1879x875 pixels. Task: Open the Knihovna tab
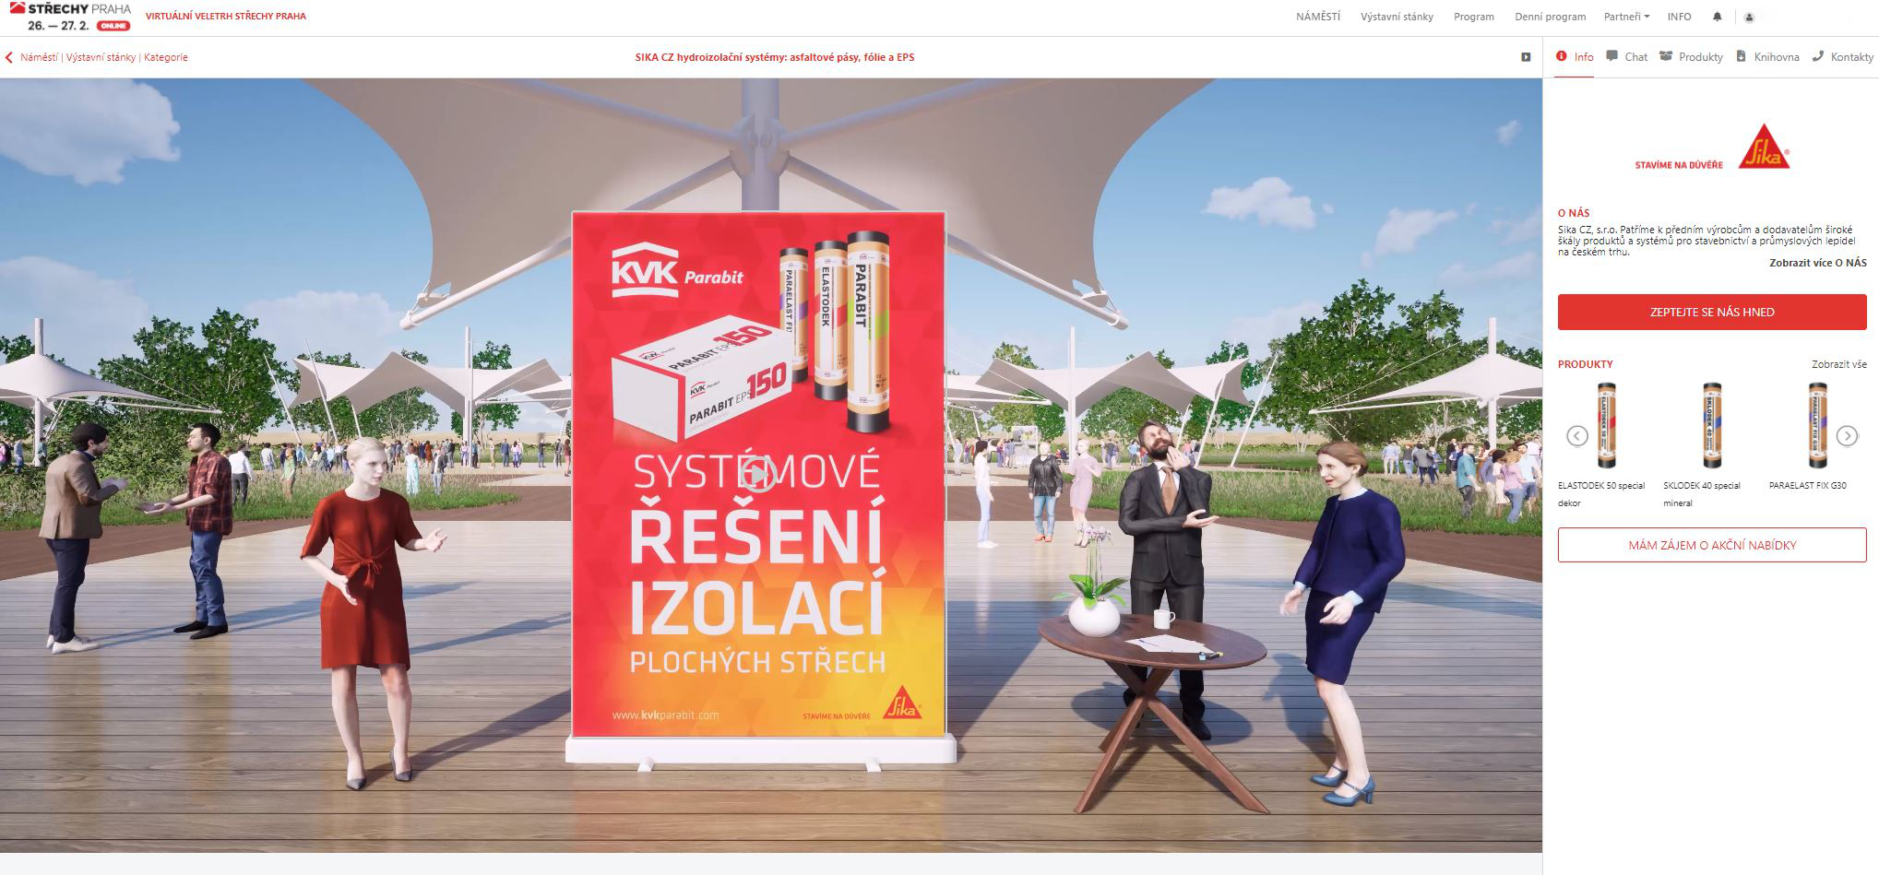1767,57
